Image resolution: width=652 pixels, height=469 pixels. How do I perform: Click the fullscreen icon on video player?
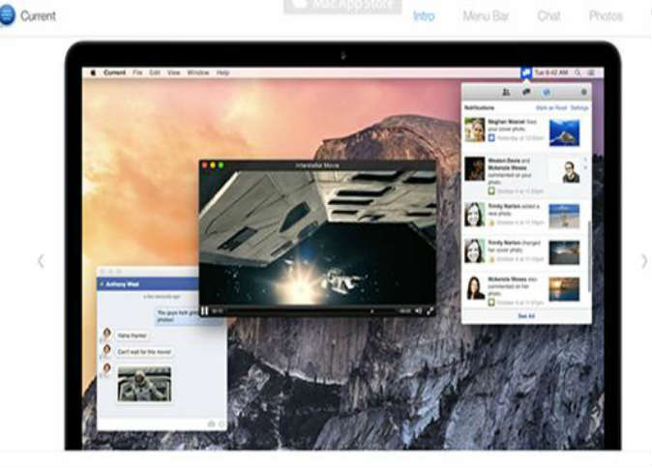point(430,310)
